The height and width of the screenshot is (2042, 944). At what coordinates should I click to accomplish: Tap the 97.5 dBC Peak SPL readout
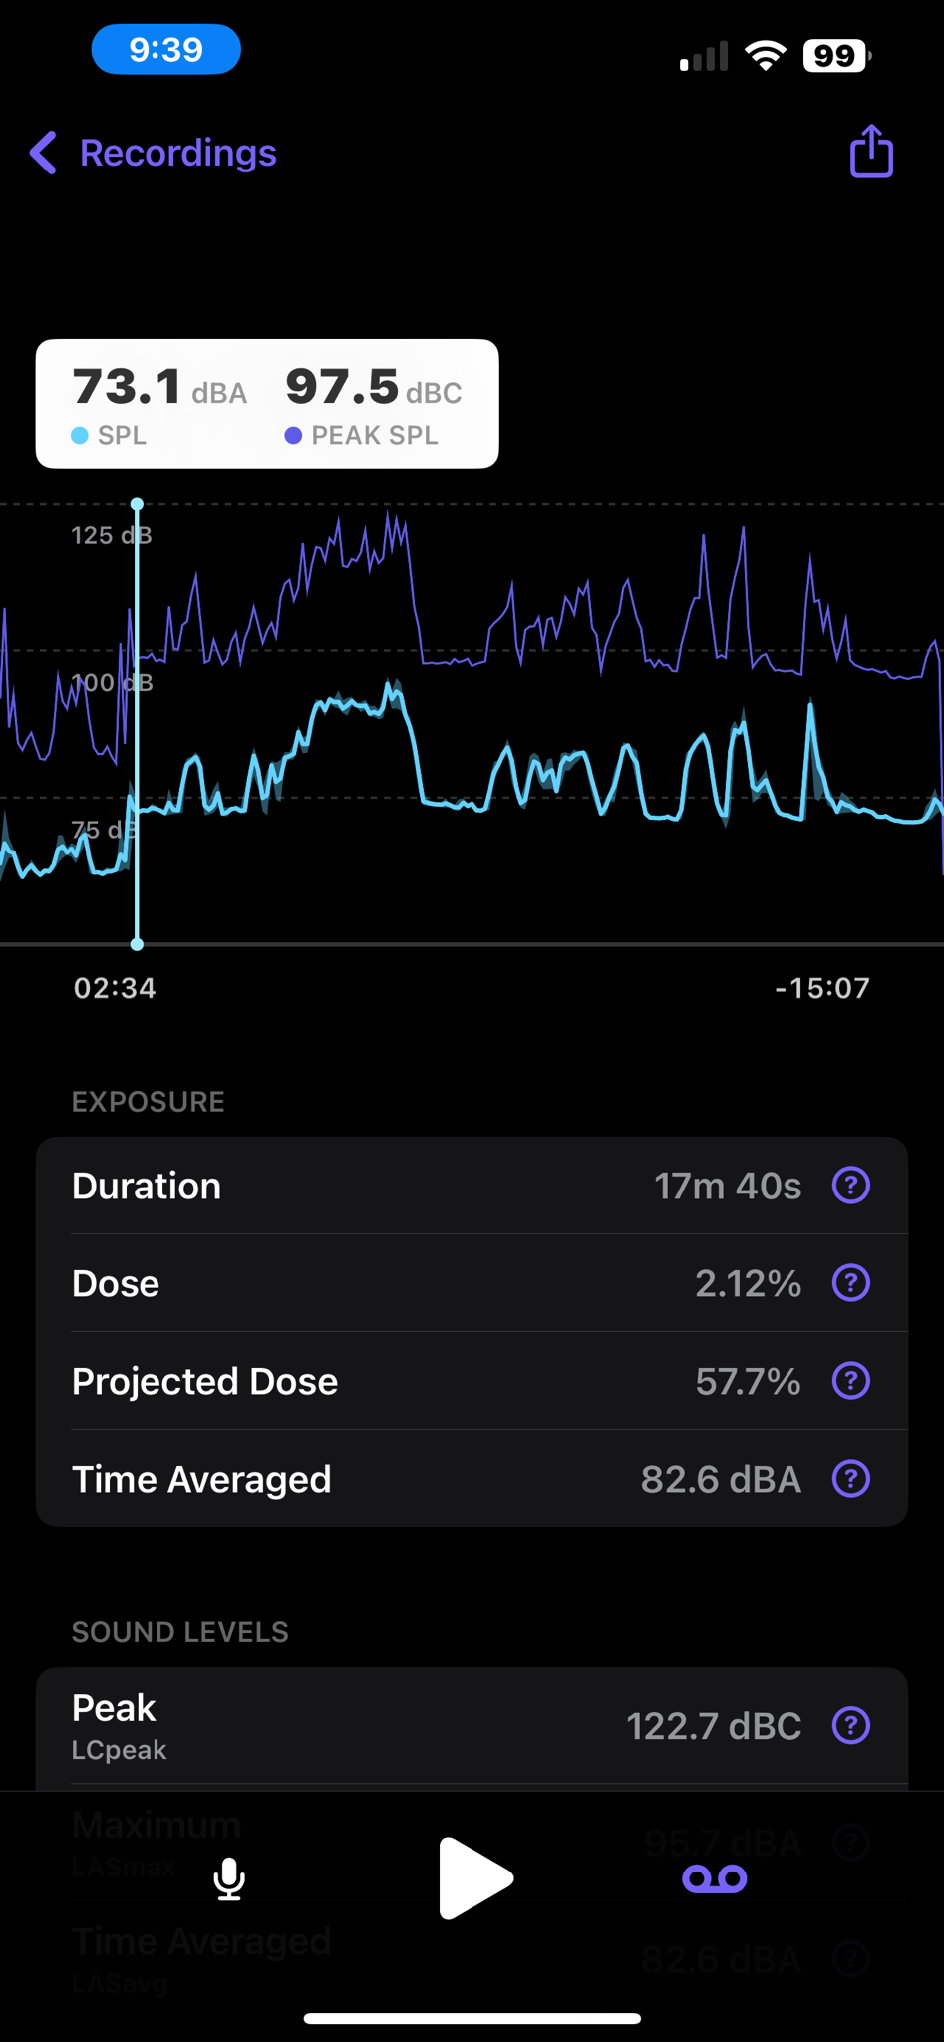coord(374,404)
